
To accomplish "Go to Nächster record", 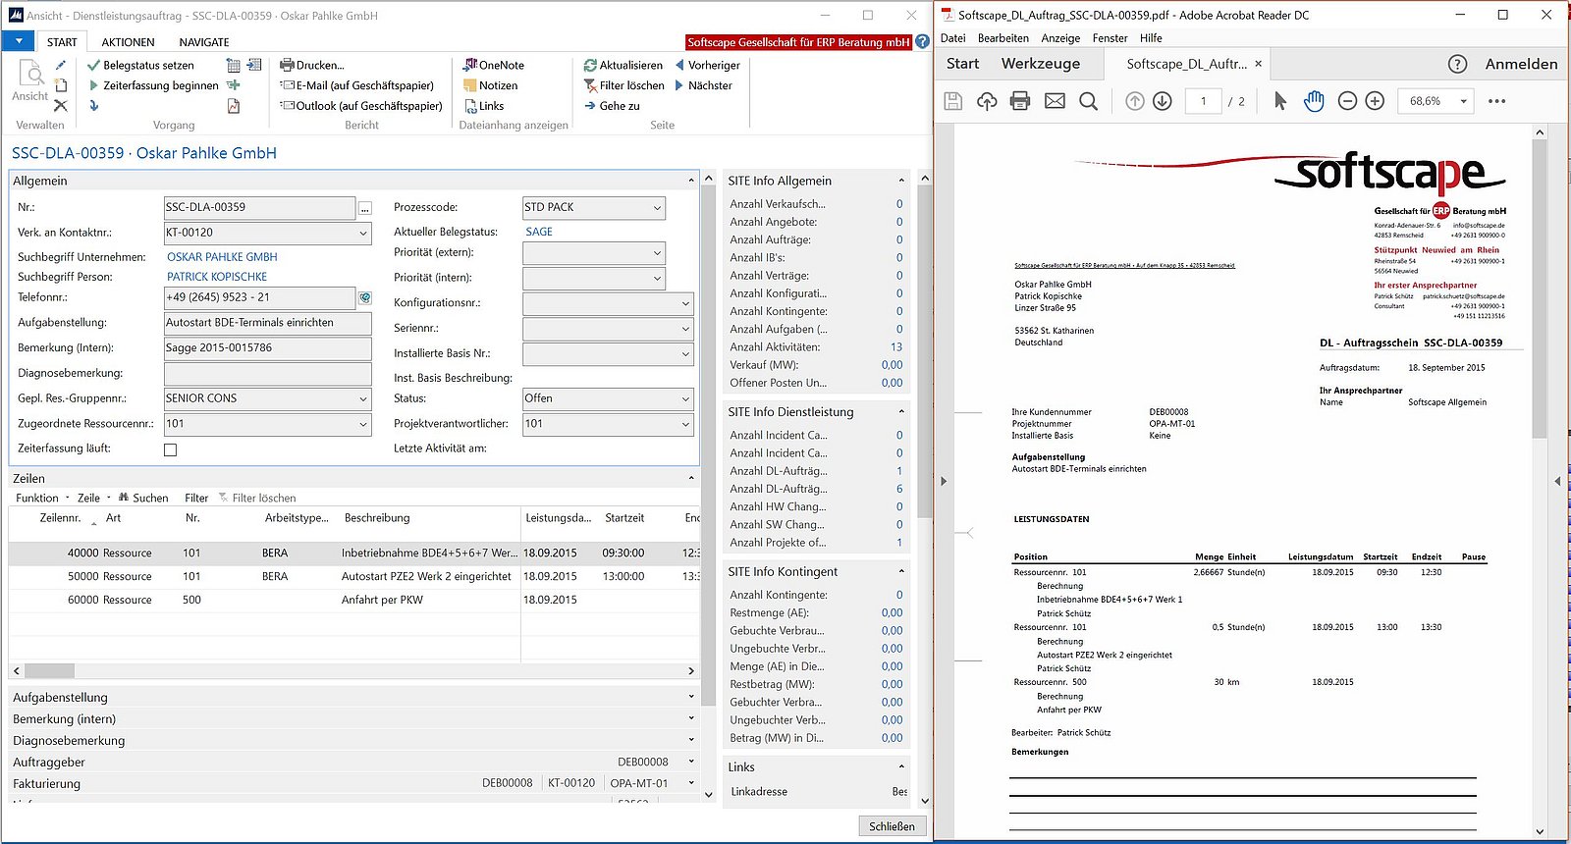I will coord(703,85).
